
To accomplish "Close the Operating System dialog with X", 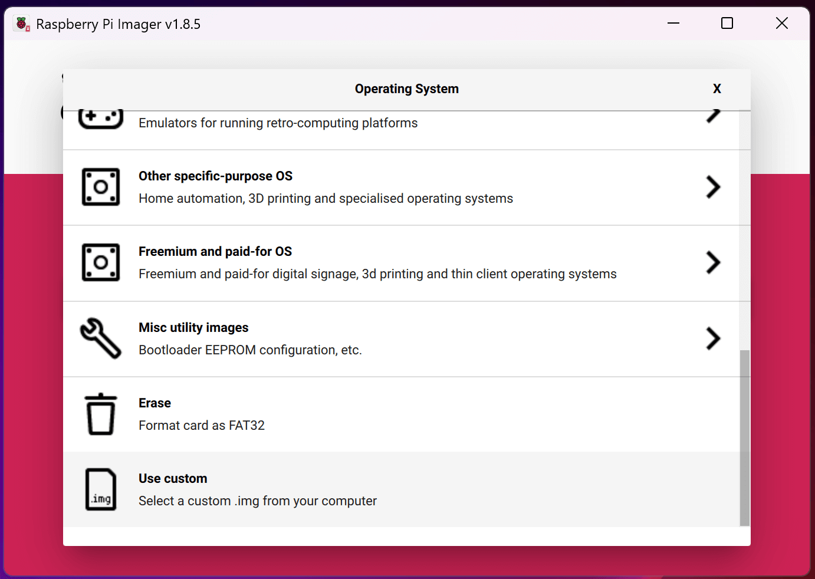I will (717, 88).
